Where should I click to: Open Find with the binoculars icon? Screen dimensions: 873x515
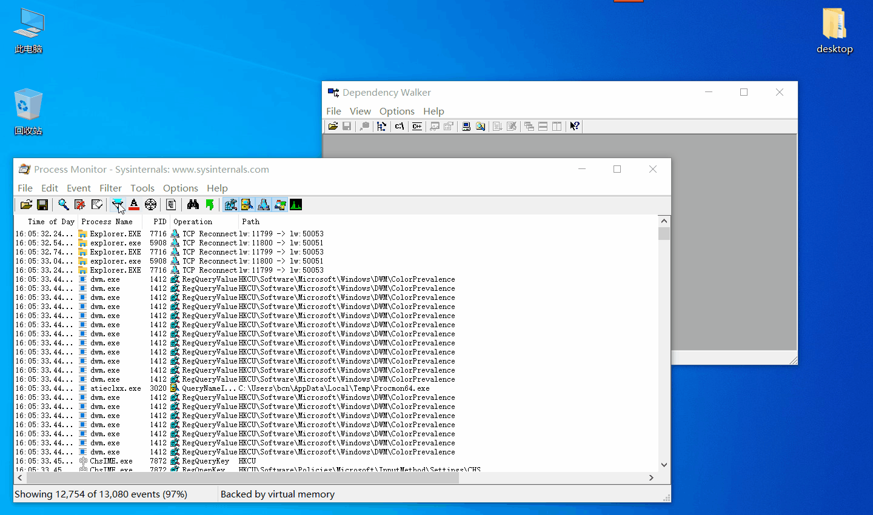pos(193,205)
